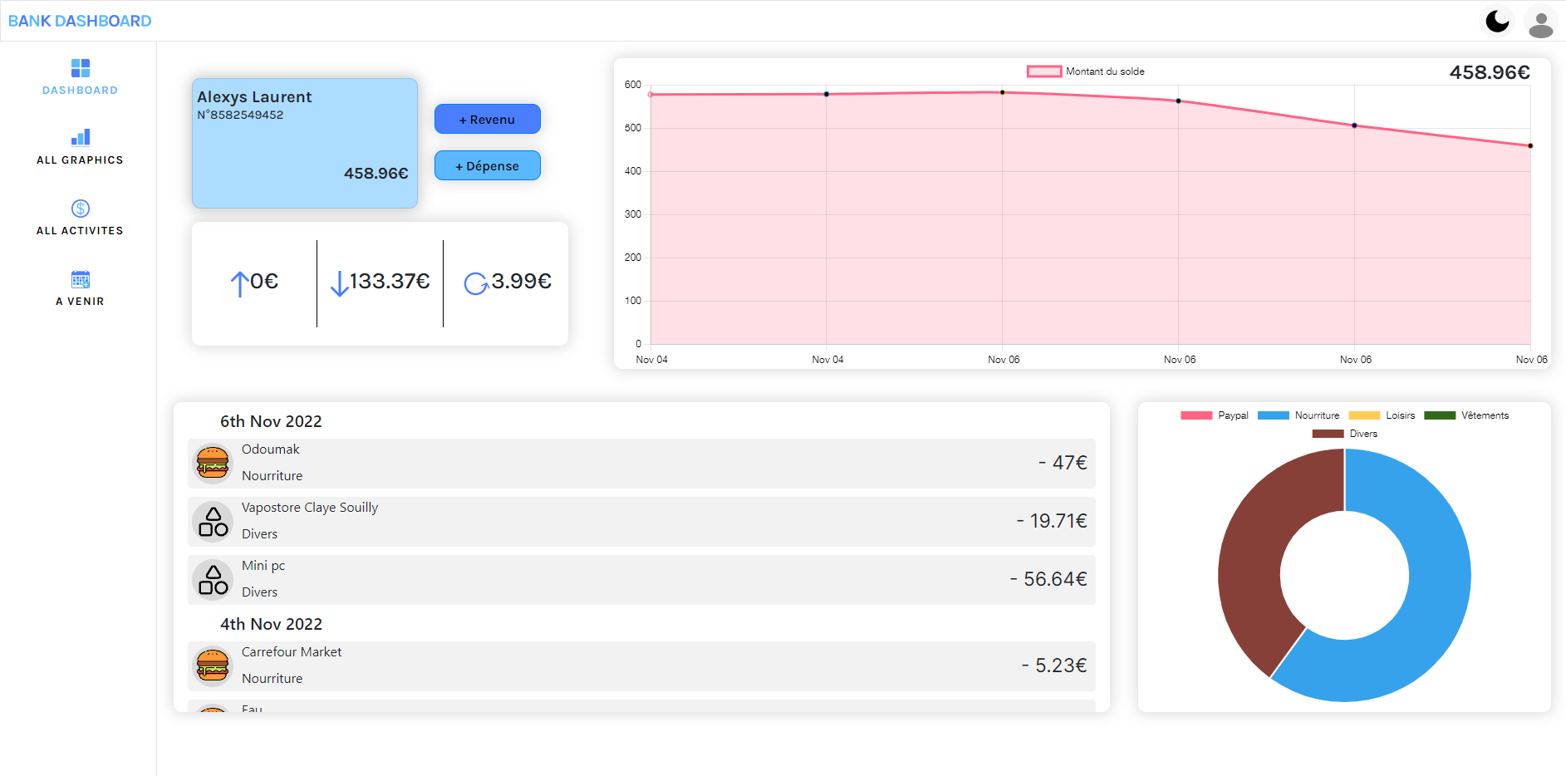Click the burger icon on the Odoumak transaction

(213, 463)
